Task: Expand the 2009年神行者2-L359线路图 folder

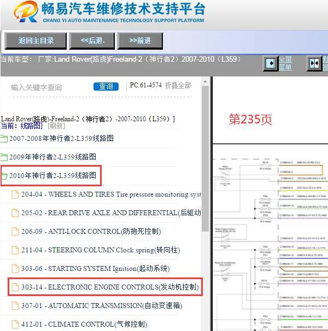Action: [x=53, y=157]
